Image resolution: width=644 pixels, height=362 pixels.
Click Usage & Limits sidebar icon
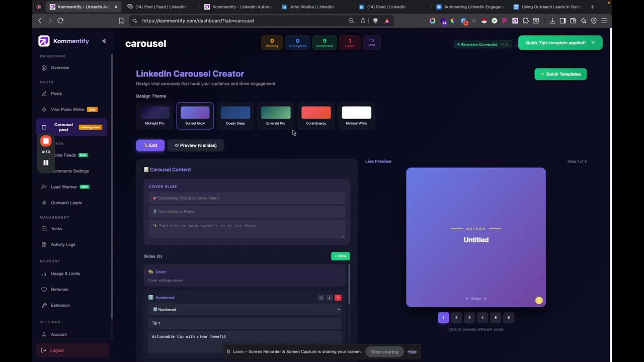[x=44, y=274]
